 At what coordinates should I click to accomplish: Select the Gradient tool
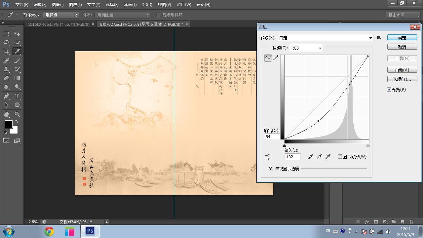tap(17, 78)
